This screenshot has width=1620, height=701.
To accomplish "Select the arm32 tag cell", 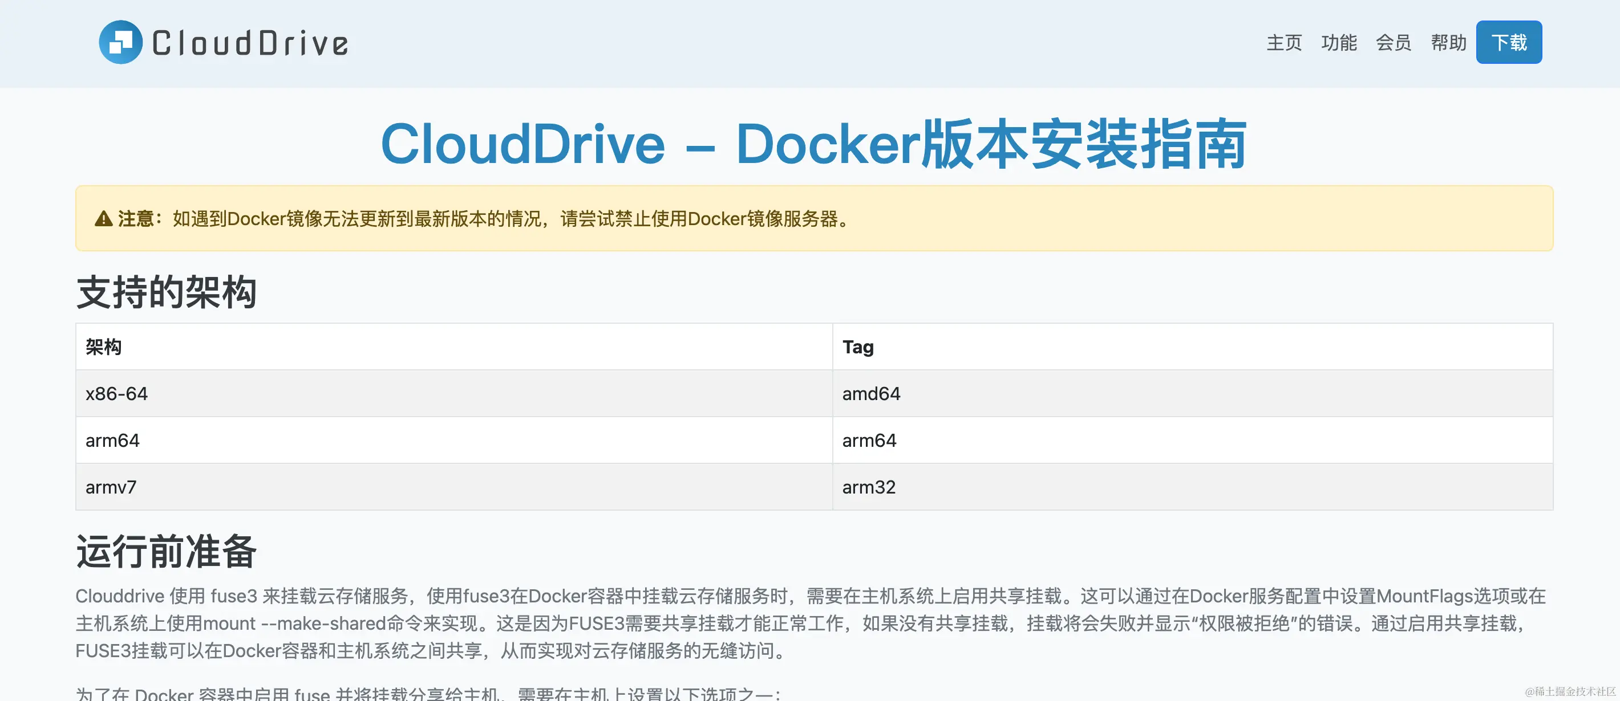I will point(869,487).
